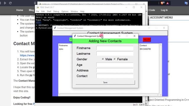Click the left arrow of horizontal table scrollbar
Viewport: 189px width, 106px height.
(x=59, y=95)
